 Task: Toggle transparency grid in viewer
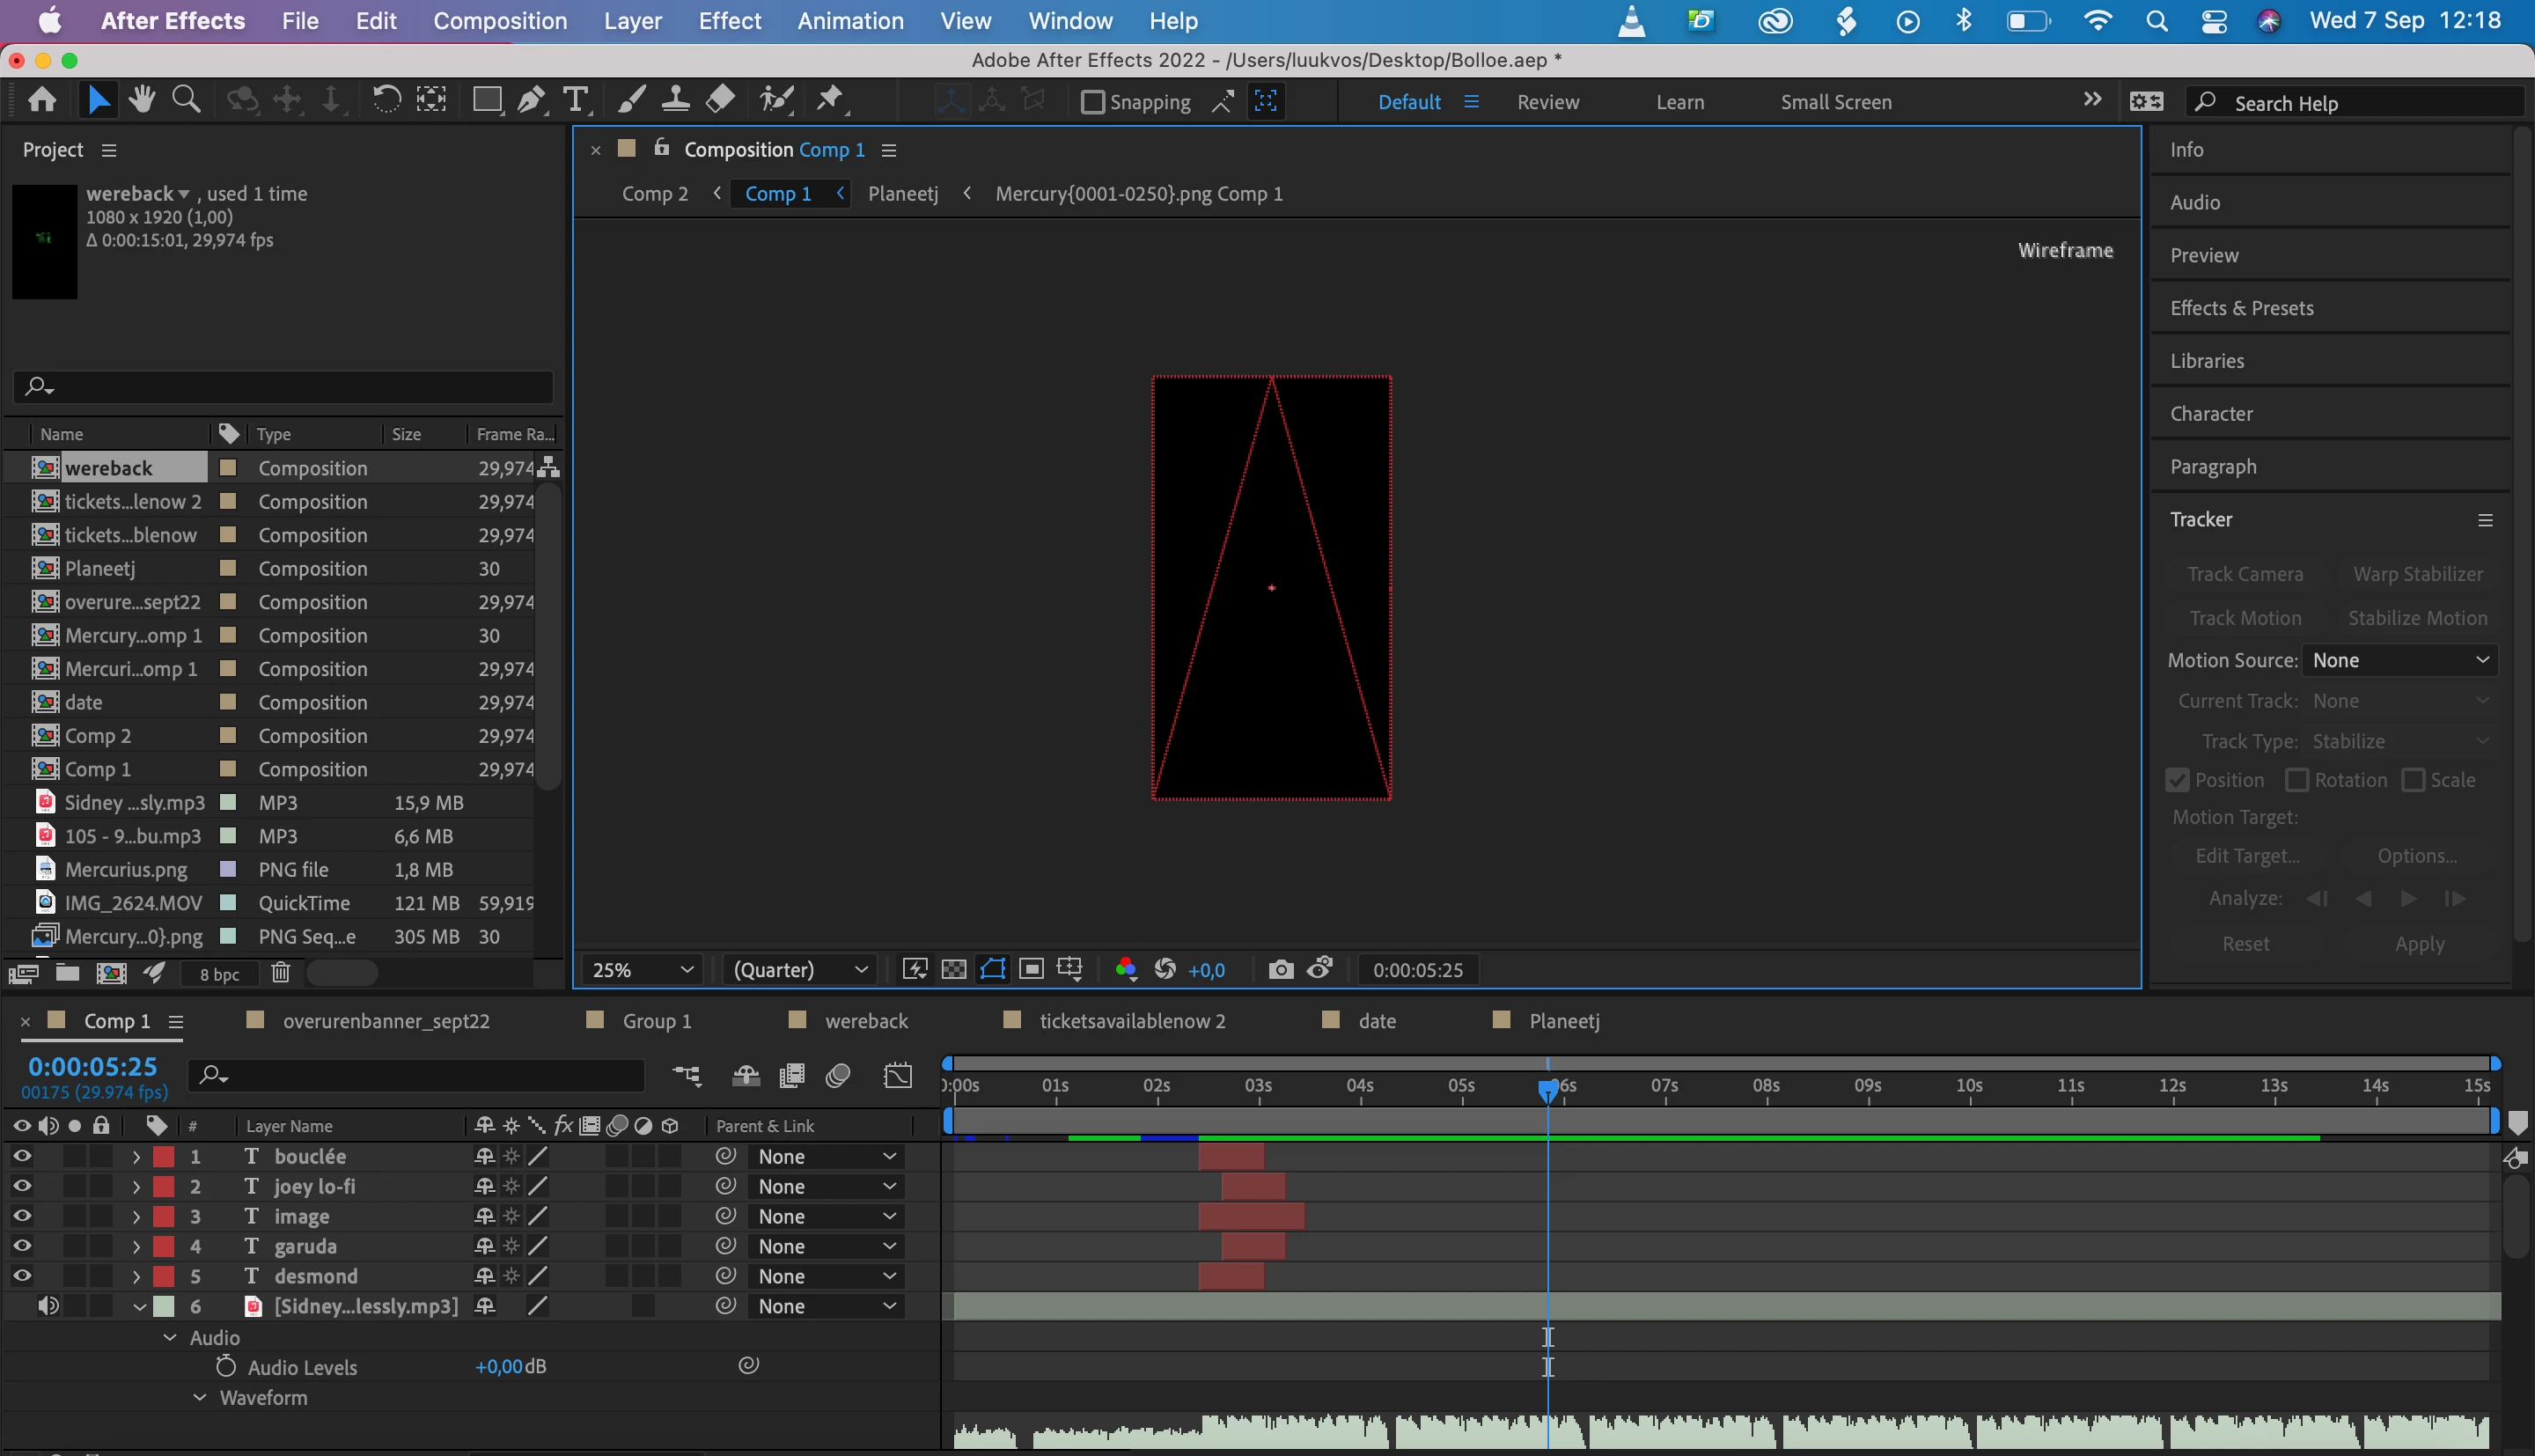tap(953, 969)
